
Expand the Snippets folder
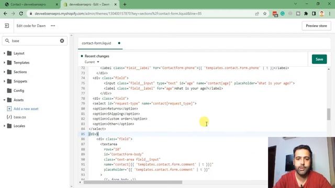coord(4,81)
